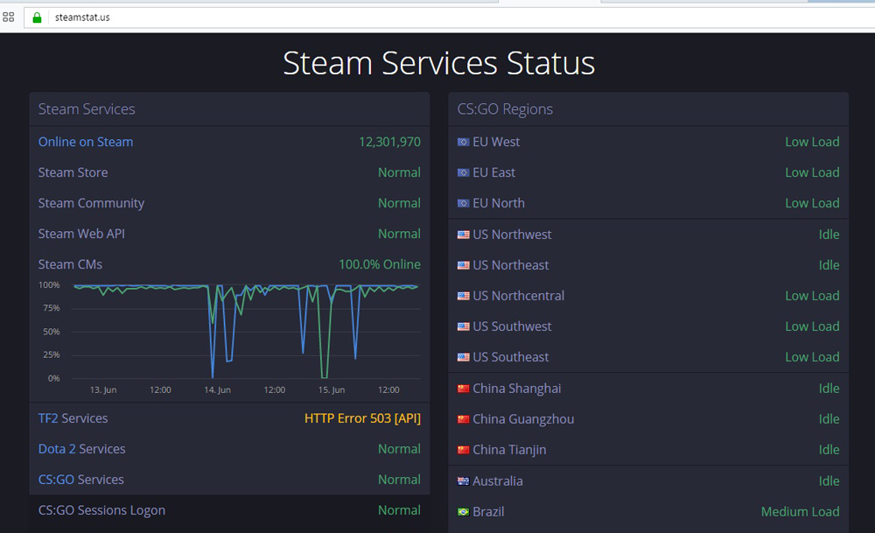This screenshot has width=875, height=533.
Task: Click the green padlock security icon
Action: [x=37, y=17]
